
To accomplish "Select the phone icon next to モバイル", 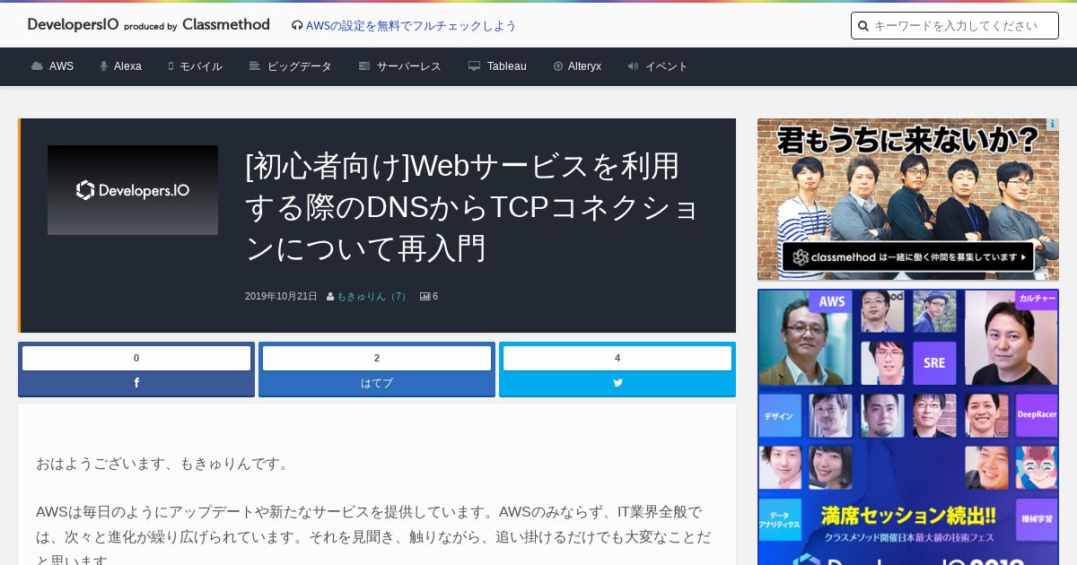I will point(171,66).
